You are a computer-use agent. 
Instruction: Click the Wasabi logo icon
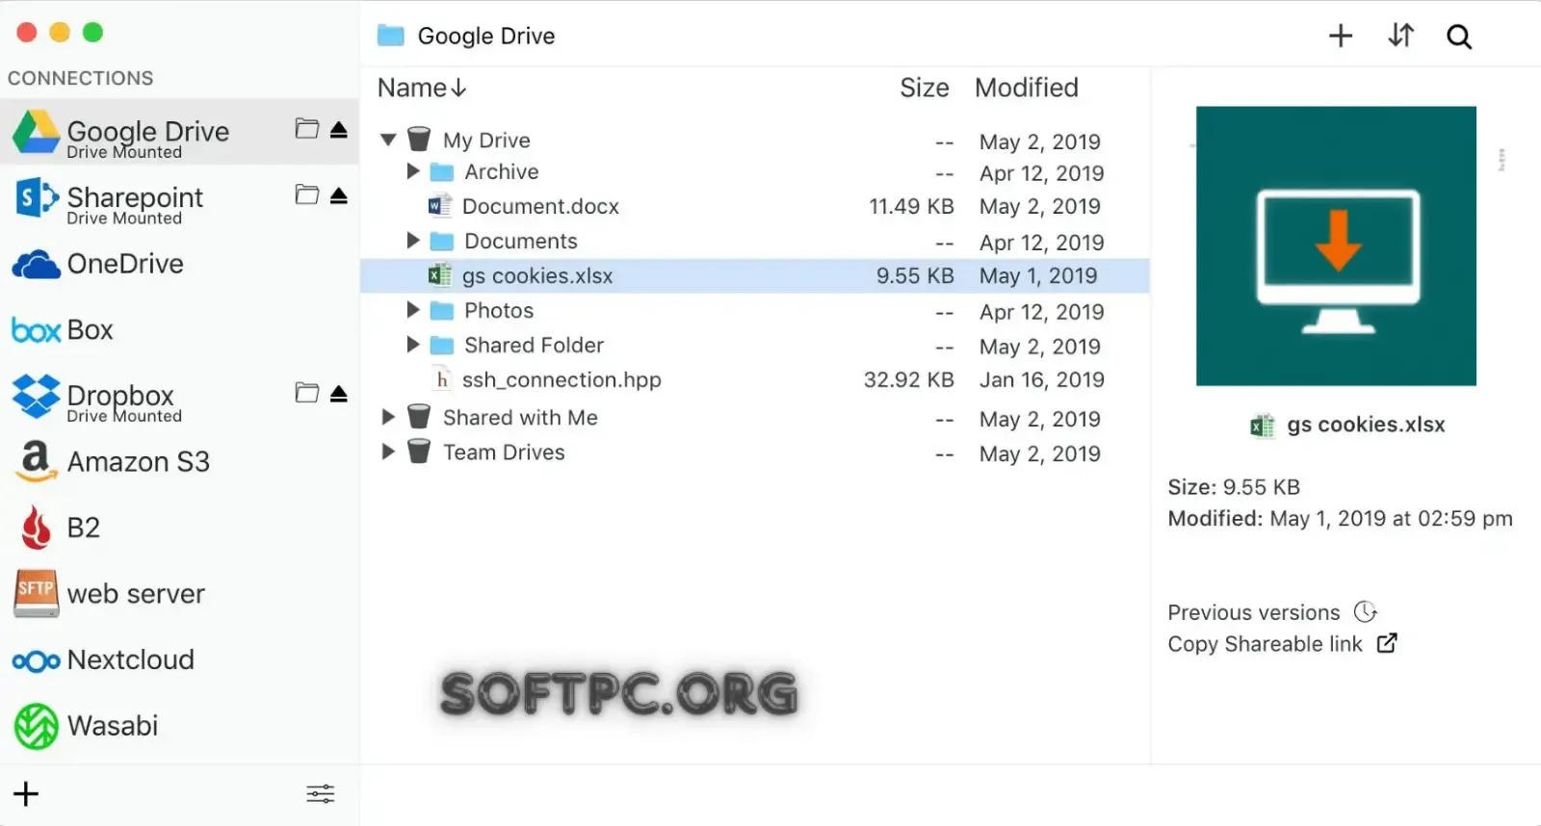click(36, 726)
